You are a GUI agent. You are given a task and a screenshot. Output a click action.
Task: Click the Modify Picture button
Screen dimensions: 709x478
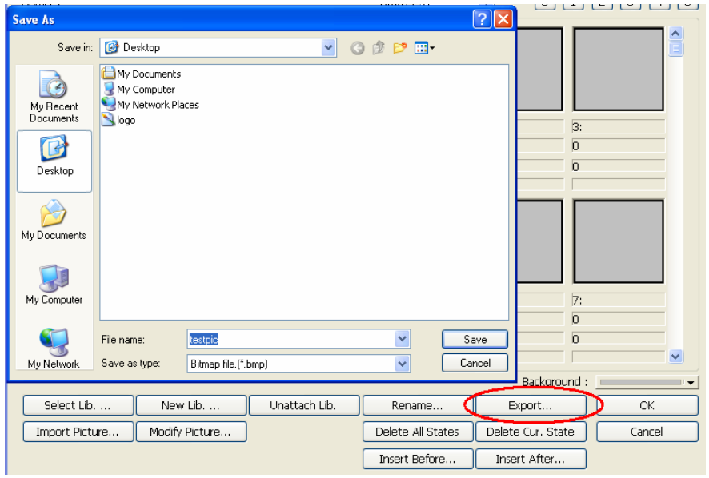click(191, 432)
